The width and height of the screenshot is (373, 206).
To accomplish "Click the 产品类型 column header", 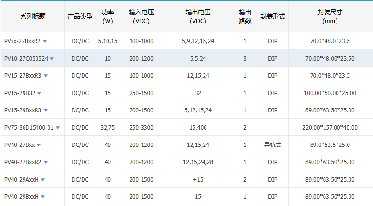I will pyautogui.click(x=80, y=17).
